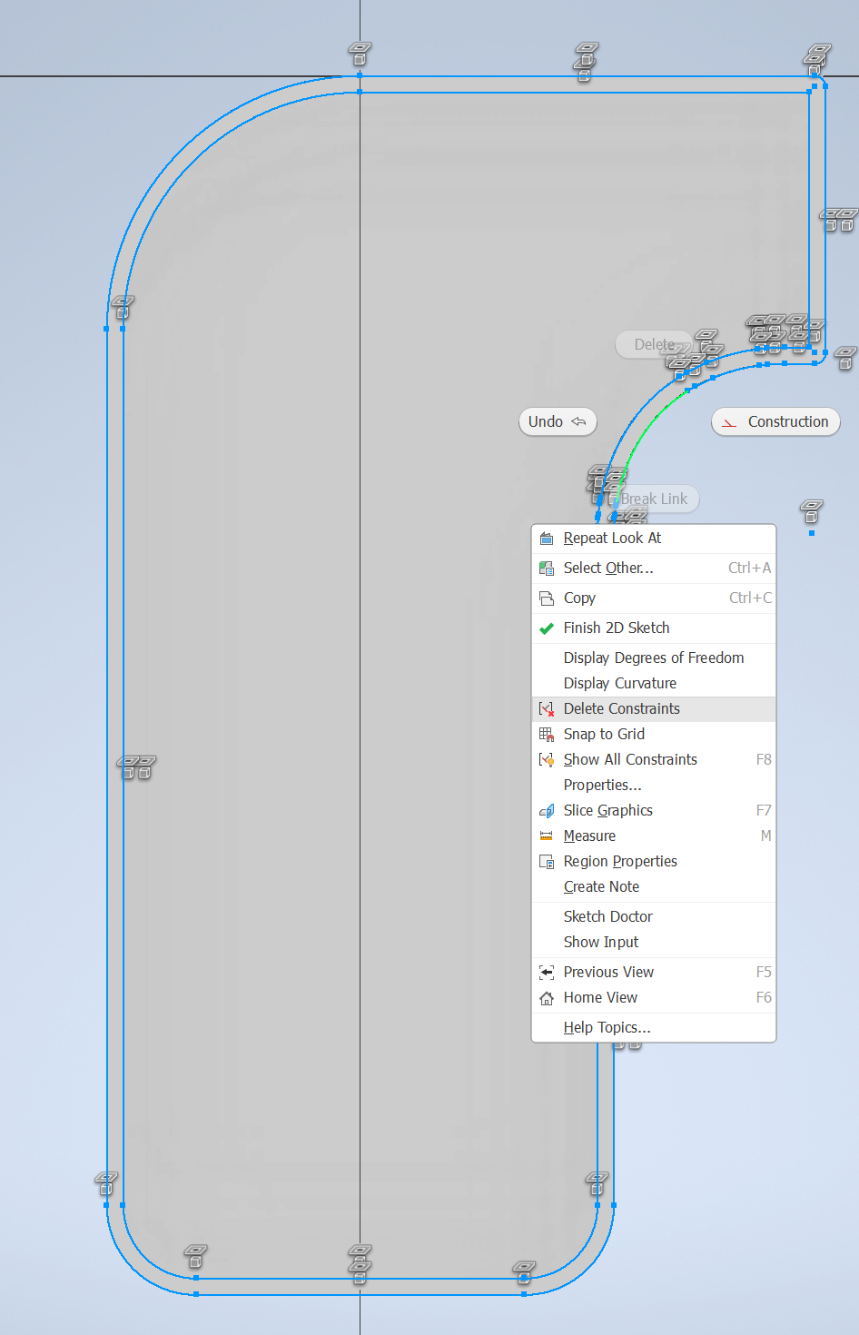Image resolution: width=859 pixels, height=1335 pixels.
Task: Click the Undo marking menu button
Action: click(558, 421)
